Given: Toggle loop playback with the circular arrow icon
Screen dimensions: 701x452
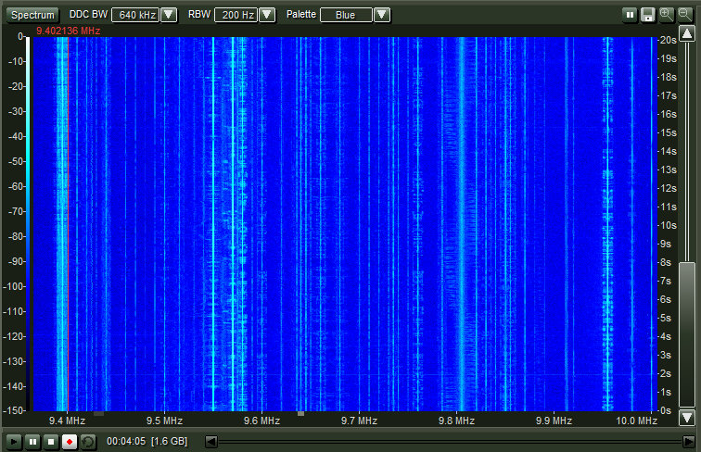Looking at the screenshot, I should pyautogui.click(x=88, y=442).
